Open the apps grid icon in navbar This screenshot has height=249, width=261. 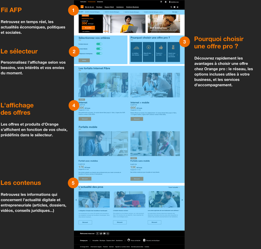(x=174, y=7)
